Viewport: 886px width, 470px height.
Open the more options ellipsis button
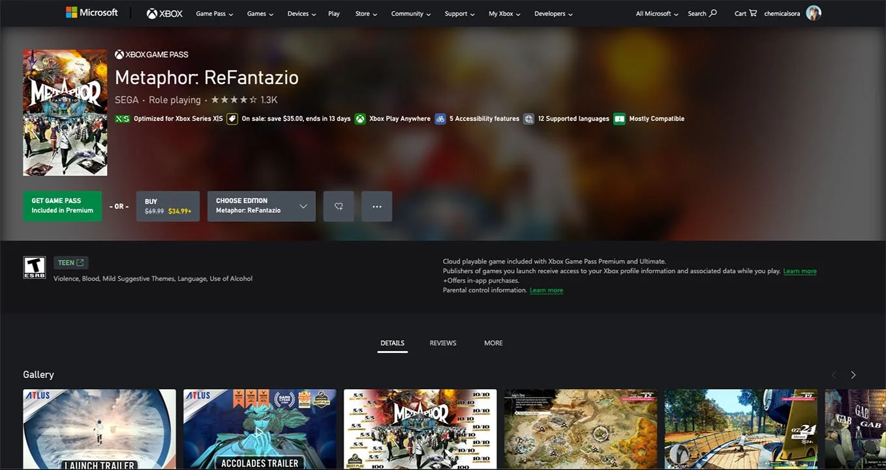pyautogui.click(x=376, y=206)
